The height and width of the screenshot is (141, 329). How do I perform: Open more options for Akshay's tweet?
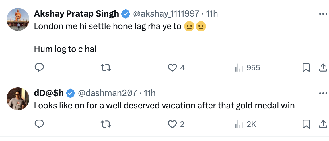pyautogui.click(x=323, y=14)
